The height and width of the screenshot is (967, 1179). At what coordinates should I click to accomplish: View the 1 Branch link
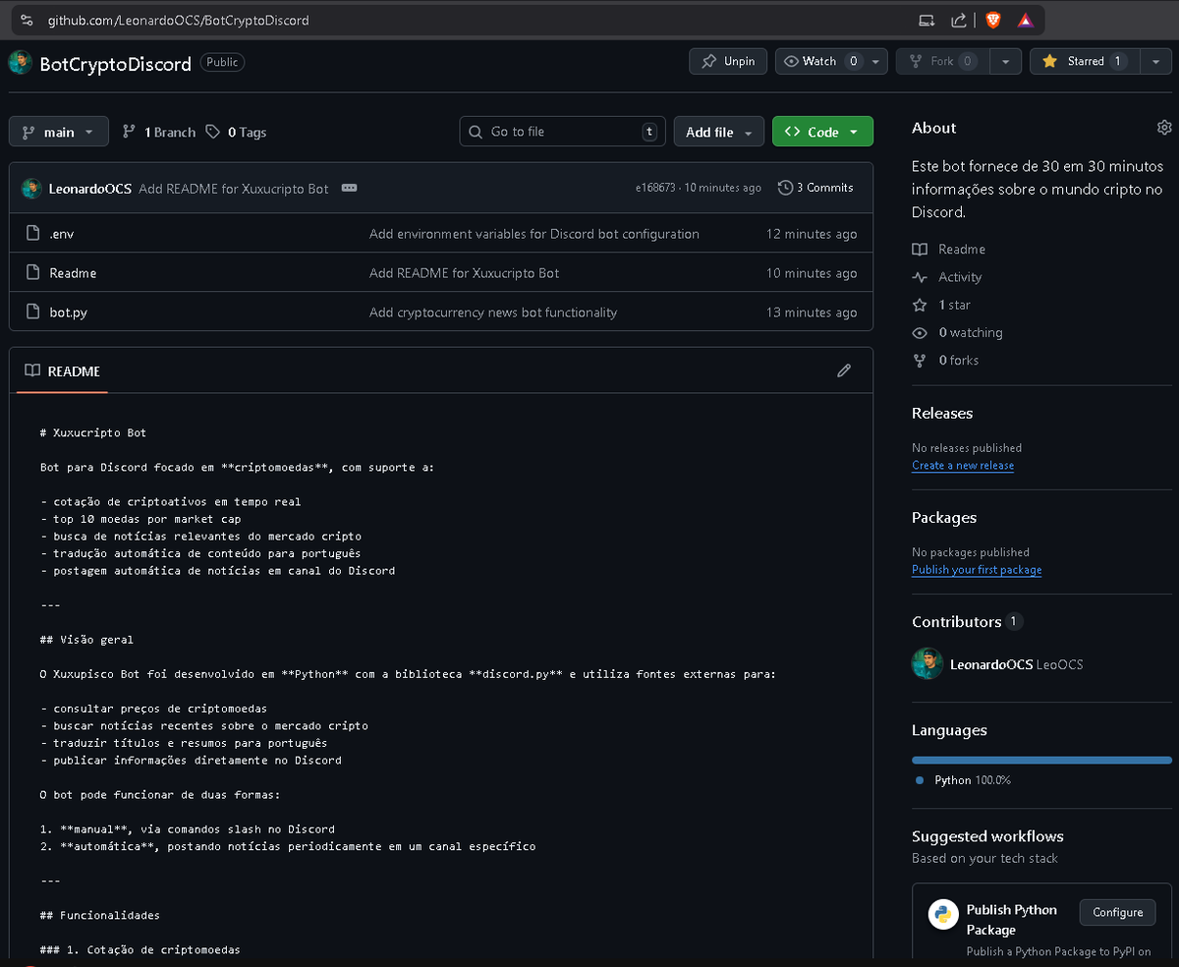pyautogui.click(x=159, y=132)
